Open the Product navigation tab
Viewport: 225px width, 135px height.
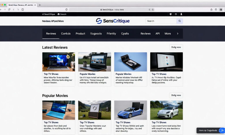pos(80,34)
